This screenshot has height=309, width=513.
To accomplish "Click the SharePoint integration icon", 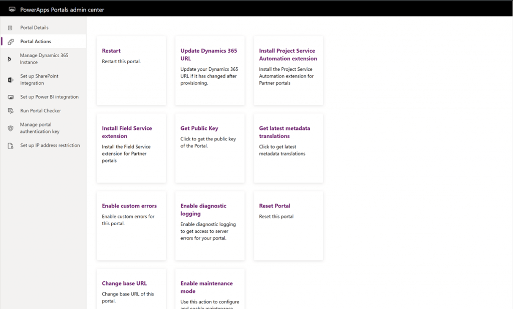I will 10,80.
